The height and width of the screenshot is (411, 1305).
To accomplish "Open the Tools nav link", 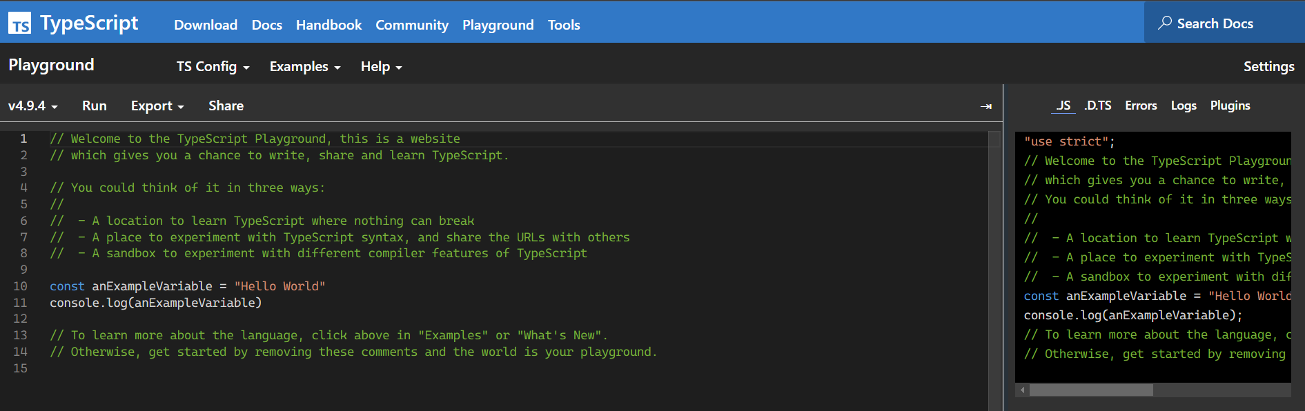I will tap(564, 25).
